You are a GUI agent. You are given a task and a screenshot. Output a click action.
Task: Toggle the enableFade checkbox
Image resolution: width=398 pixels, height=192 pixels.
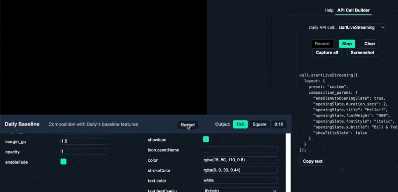click(x=64, y=162)
